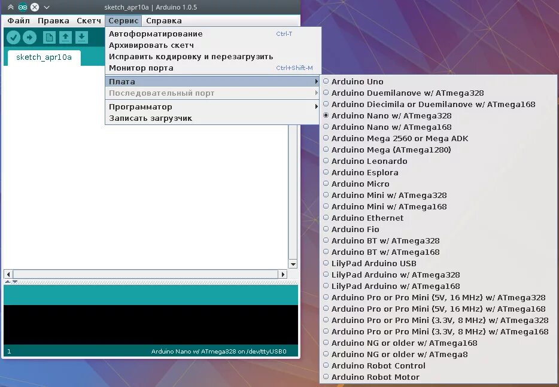Click the horizontal scrollbar right arrow
Image resolution: width=559 pixels, height=387 pixels.
(x=282, y=275)
